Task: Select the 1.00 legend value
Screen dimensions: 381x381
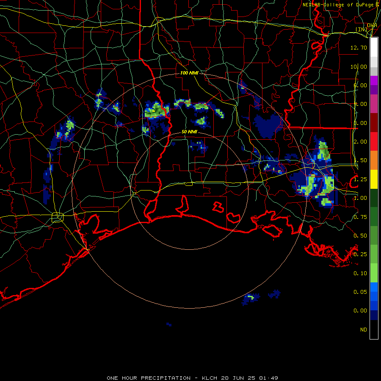Action: click(360, 198)
